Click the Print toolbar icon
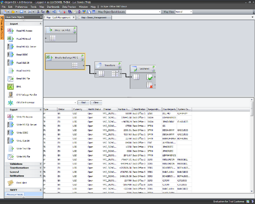 coord(30,12)
